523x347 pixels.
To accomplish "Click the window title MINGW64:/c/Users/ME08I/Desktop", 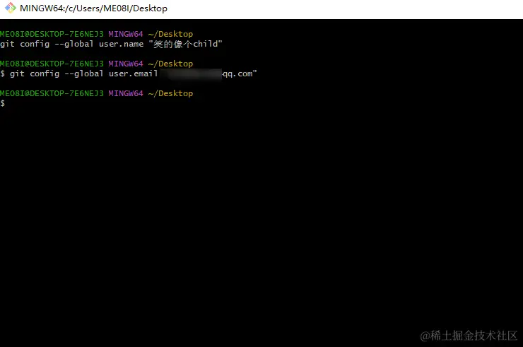I will [93, 8].
